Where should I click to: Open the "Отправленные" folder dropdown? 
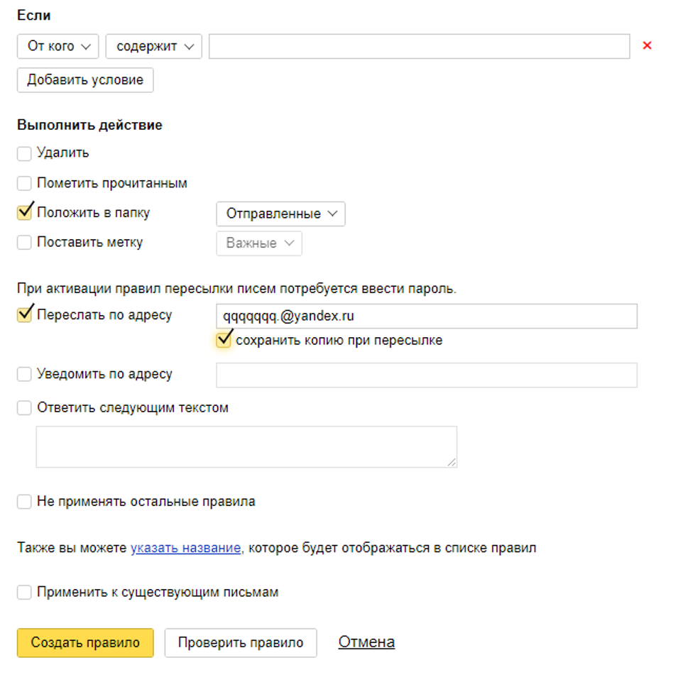[x=280, y=214]
